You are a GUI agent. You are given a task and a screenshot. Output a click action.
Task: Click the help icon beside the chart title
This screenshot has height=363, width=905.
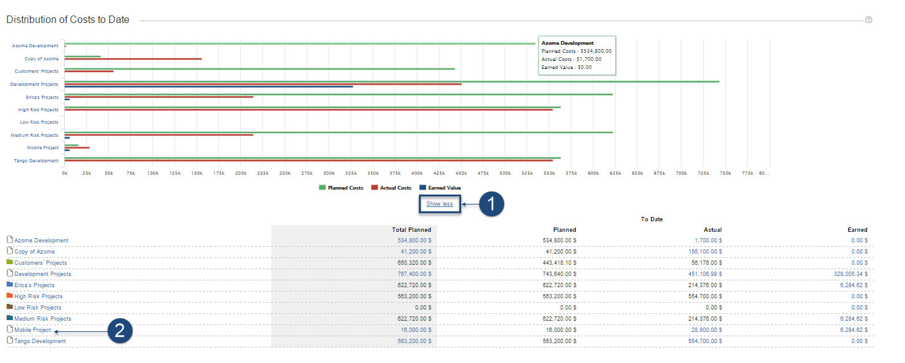pyautogui.click(x=868, y=20)
